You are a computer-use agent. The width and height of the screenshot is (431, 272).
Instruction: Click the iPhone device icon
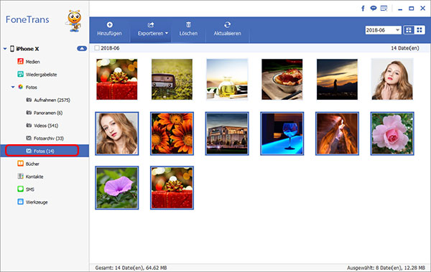12,49
